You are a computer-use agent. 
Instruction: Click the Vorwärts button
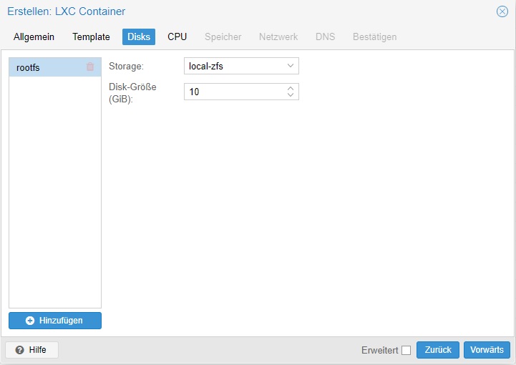(x=487, y=350)
